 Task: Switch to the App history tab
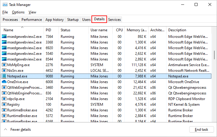(54, 20)
